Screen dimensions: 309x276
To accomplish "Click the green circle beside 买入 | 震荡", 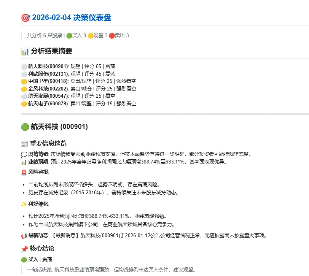I will (x=24, y=260).
